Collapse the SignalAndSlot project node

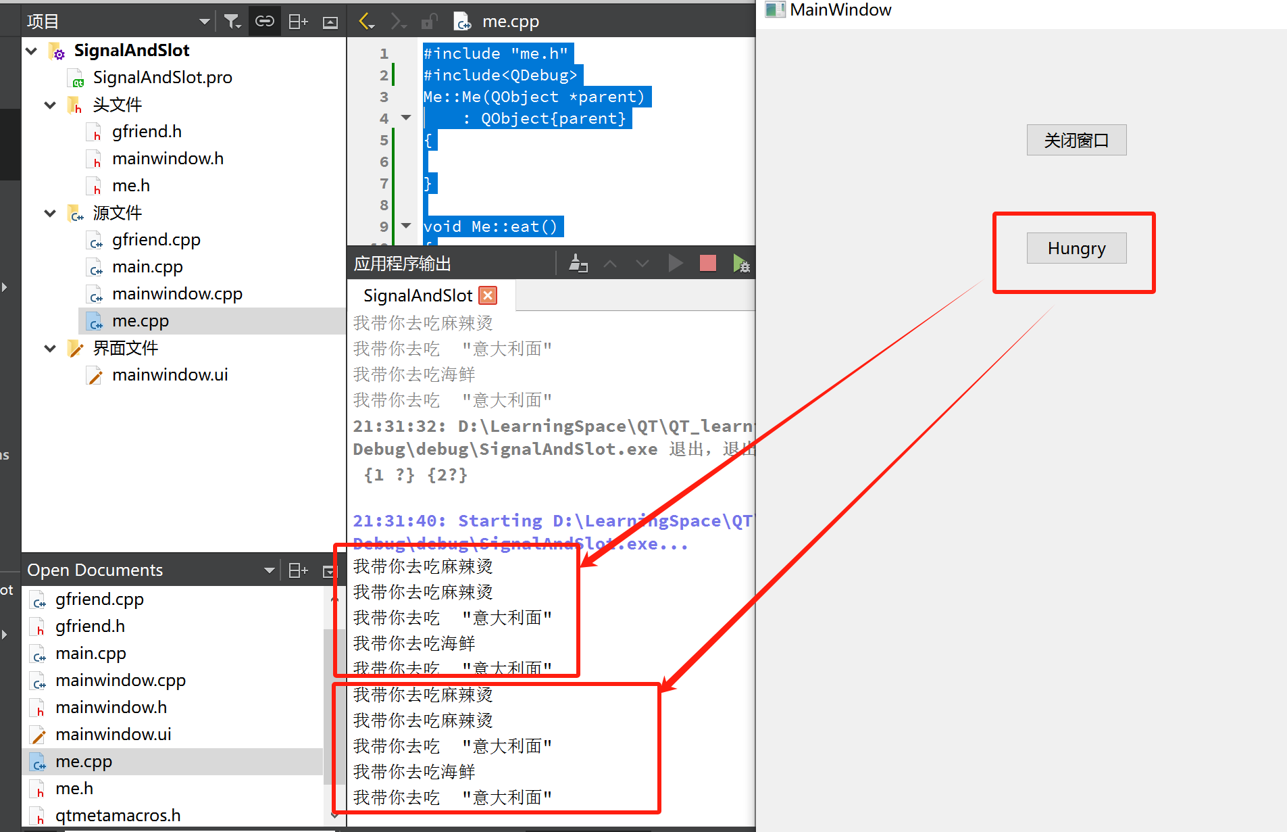coord(32,51)
